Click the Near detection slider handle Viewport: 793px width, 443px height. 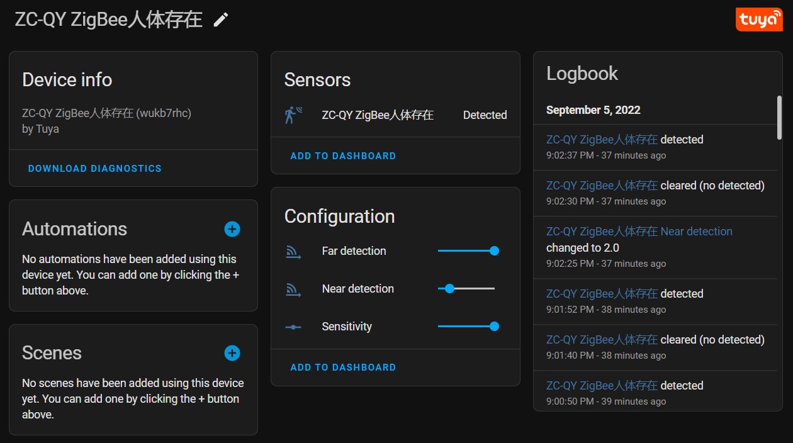[x=449, y=289]
